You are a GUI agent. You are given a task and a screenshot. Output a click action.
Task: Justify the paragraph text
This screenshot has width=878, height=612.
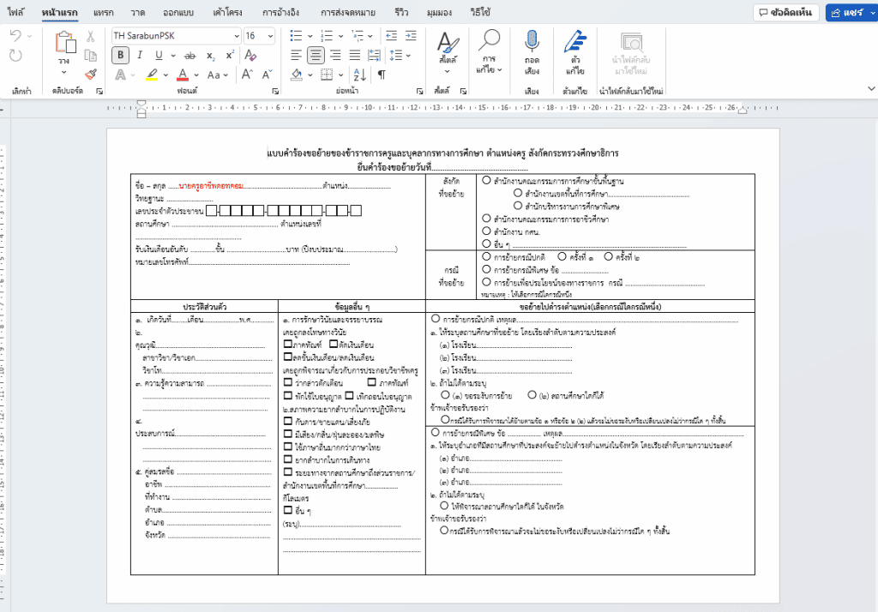pyautogui.click(x=355, y=55)
